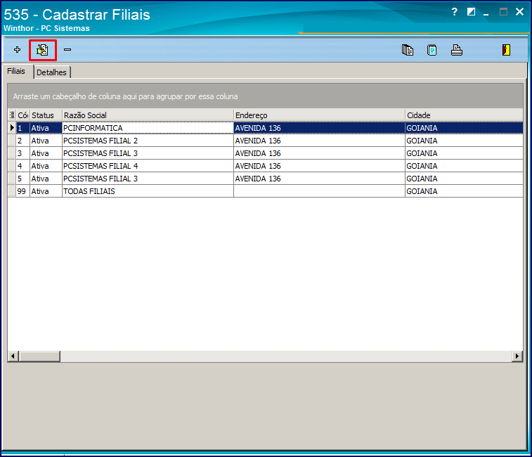Viewport: 532px width, 457px height.
Task: Sort by Status column header
Action: (46, 115)
